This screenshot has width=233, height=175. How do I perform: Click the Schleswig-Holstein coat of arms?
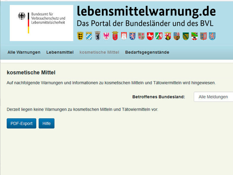203,36
